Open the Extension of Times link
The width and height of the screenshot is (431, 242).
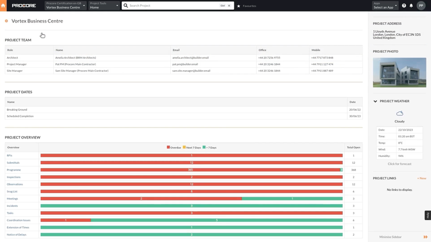18,228
